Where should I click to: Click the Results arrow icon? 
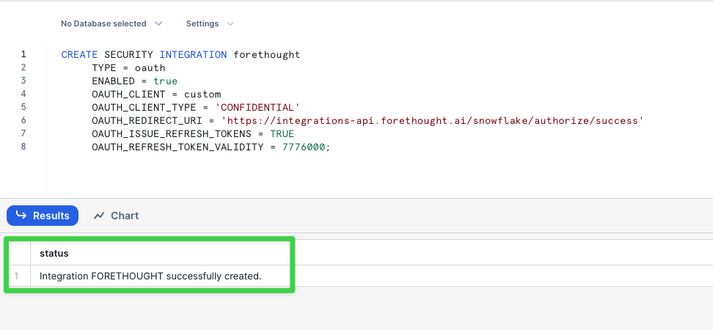click(21, 215)
